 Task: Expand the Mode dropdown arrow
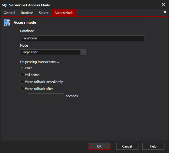point(83,52)
